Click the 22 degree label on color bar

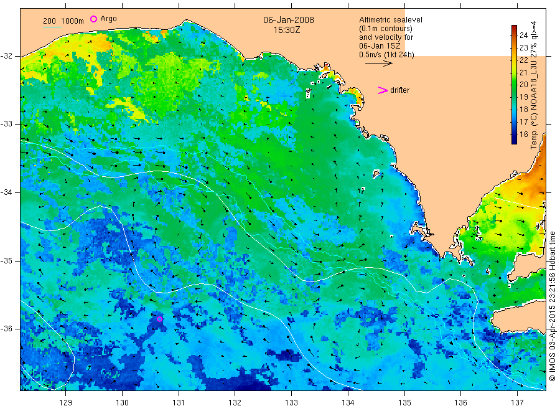[x=523, y=60]
